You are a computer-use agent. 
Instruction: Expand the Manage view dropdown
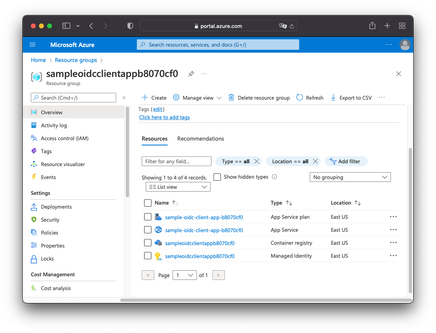219,98
